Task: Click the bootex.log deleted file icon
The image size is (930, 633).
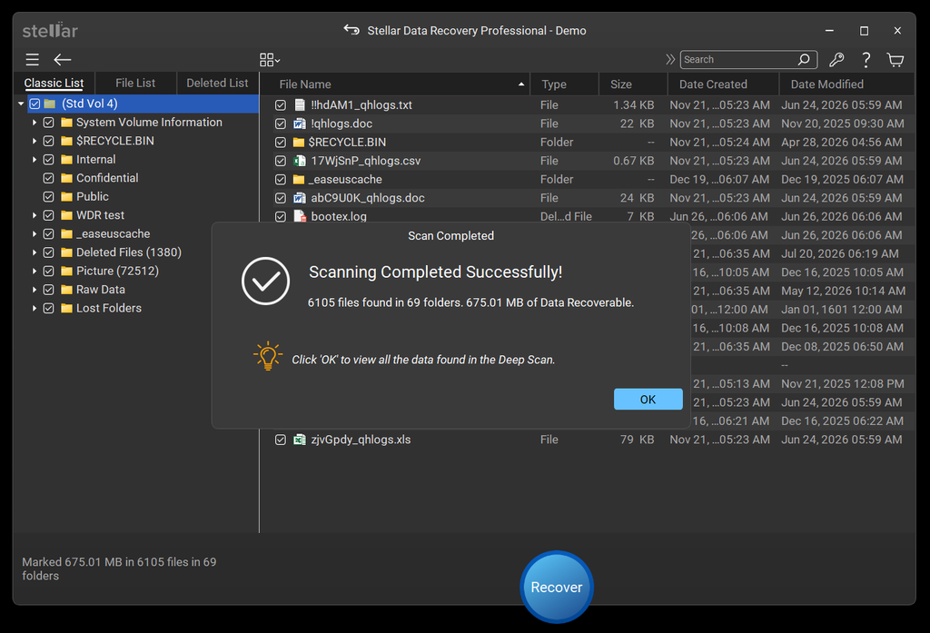Action: tap(300, 216)
